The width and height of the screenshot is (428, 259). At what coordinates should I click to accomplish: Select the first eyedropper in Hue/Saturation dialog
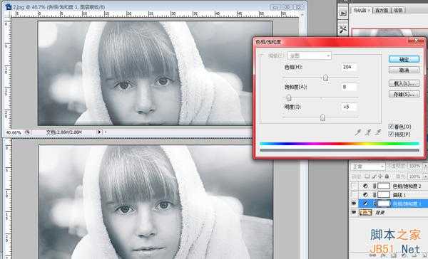[357, 132]
